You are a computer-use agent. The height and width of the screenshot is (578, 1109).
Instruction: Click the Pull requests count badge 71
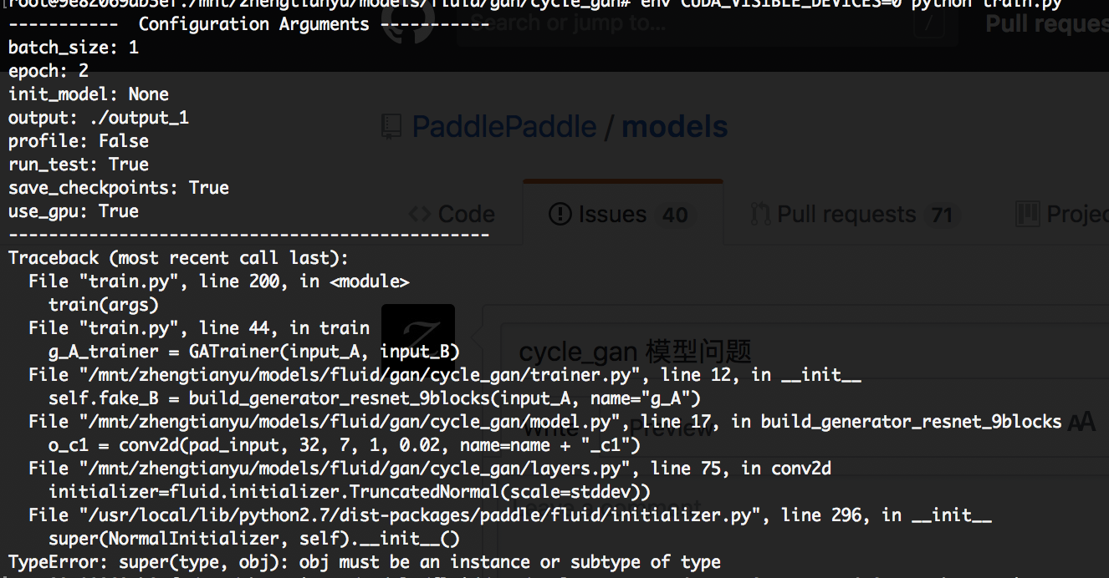click(943, 215)
